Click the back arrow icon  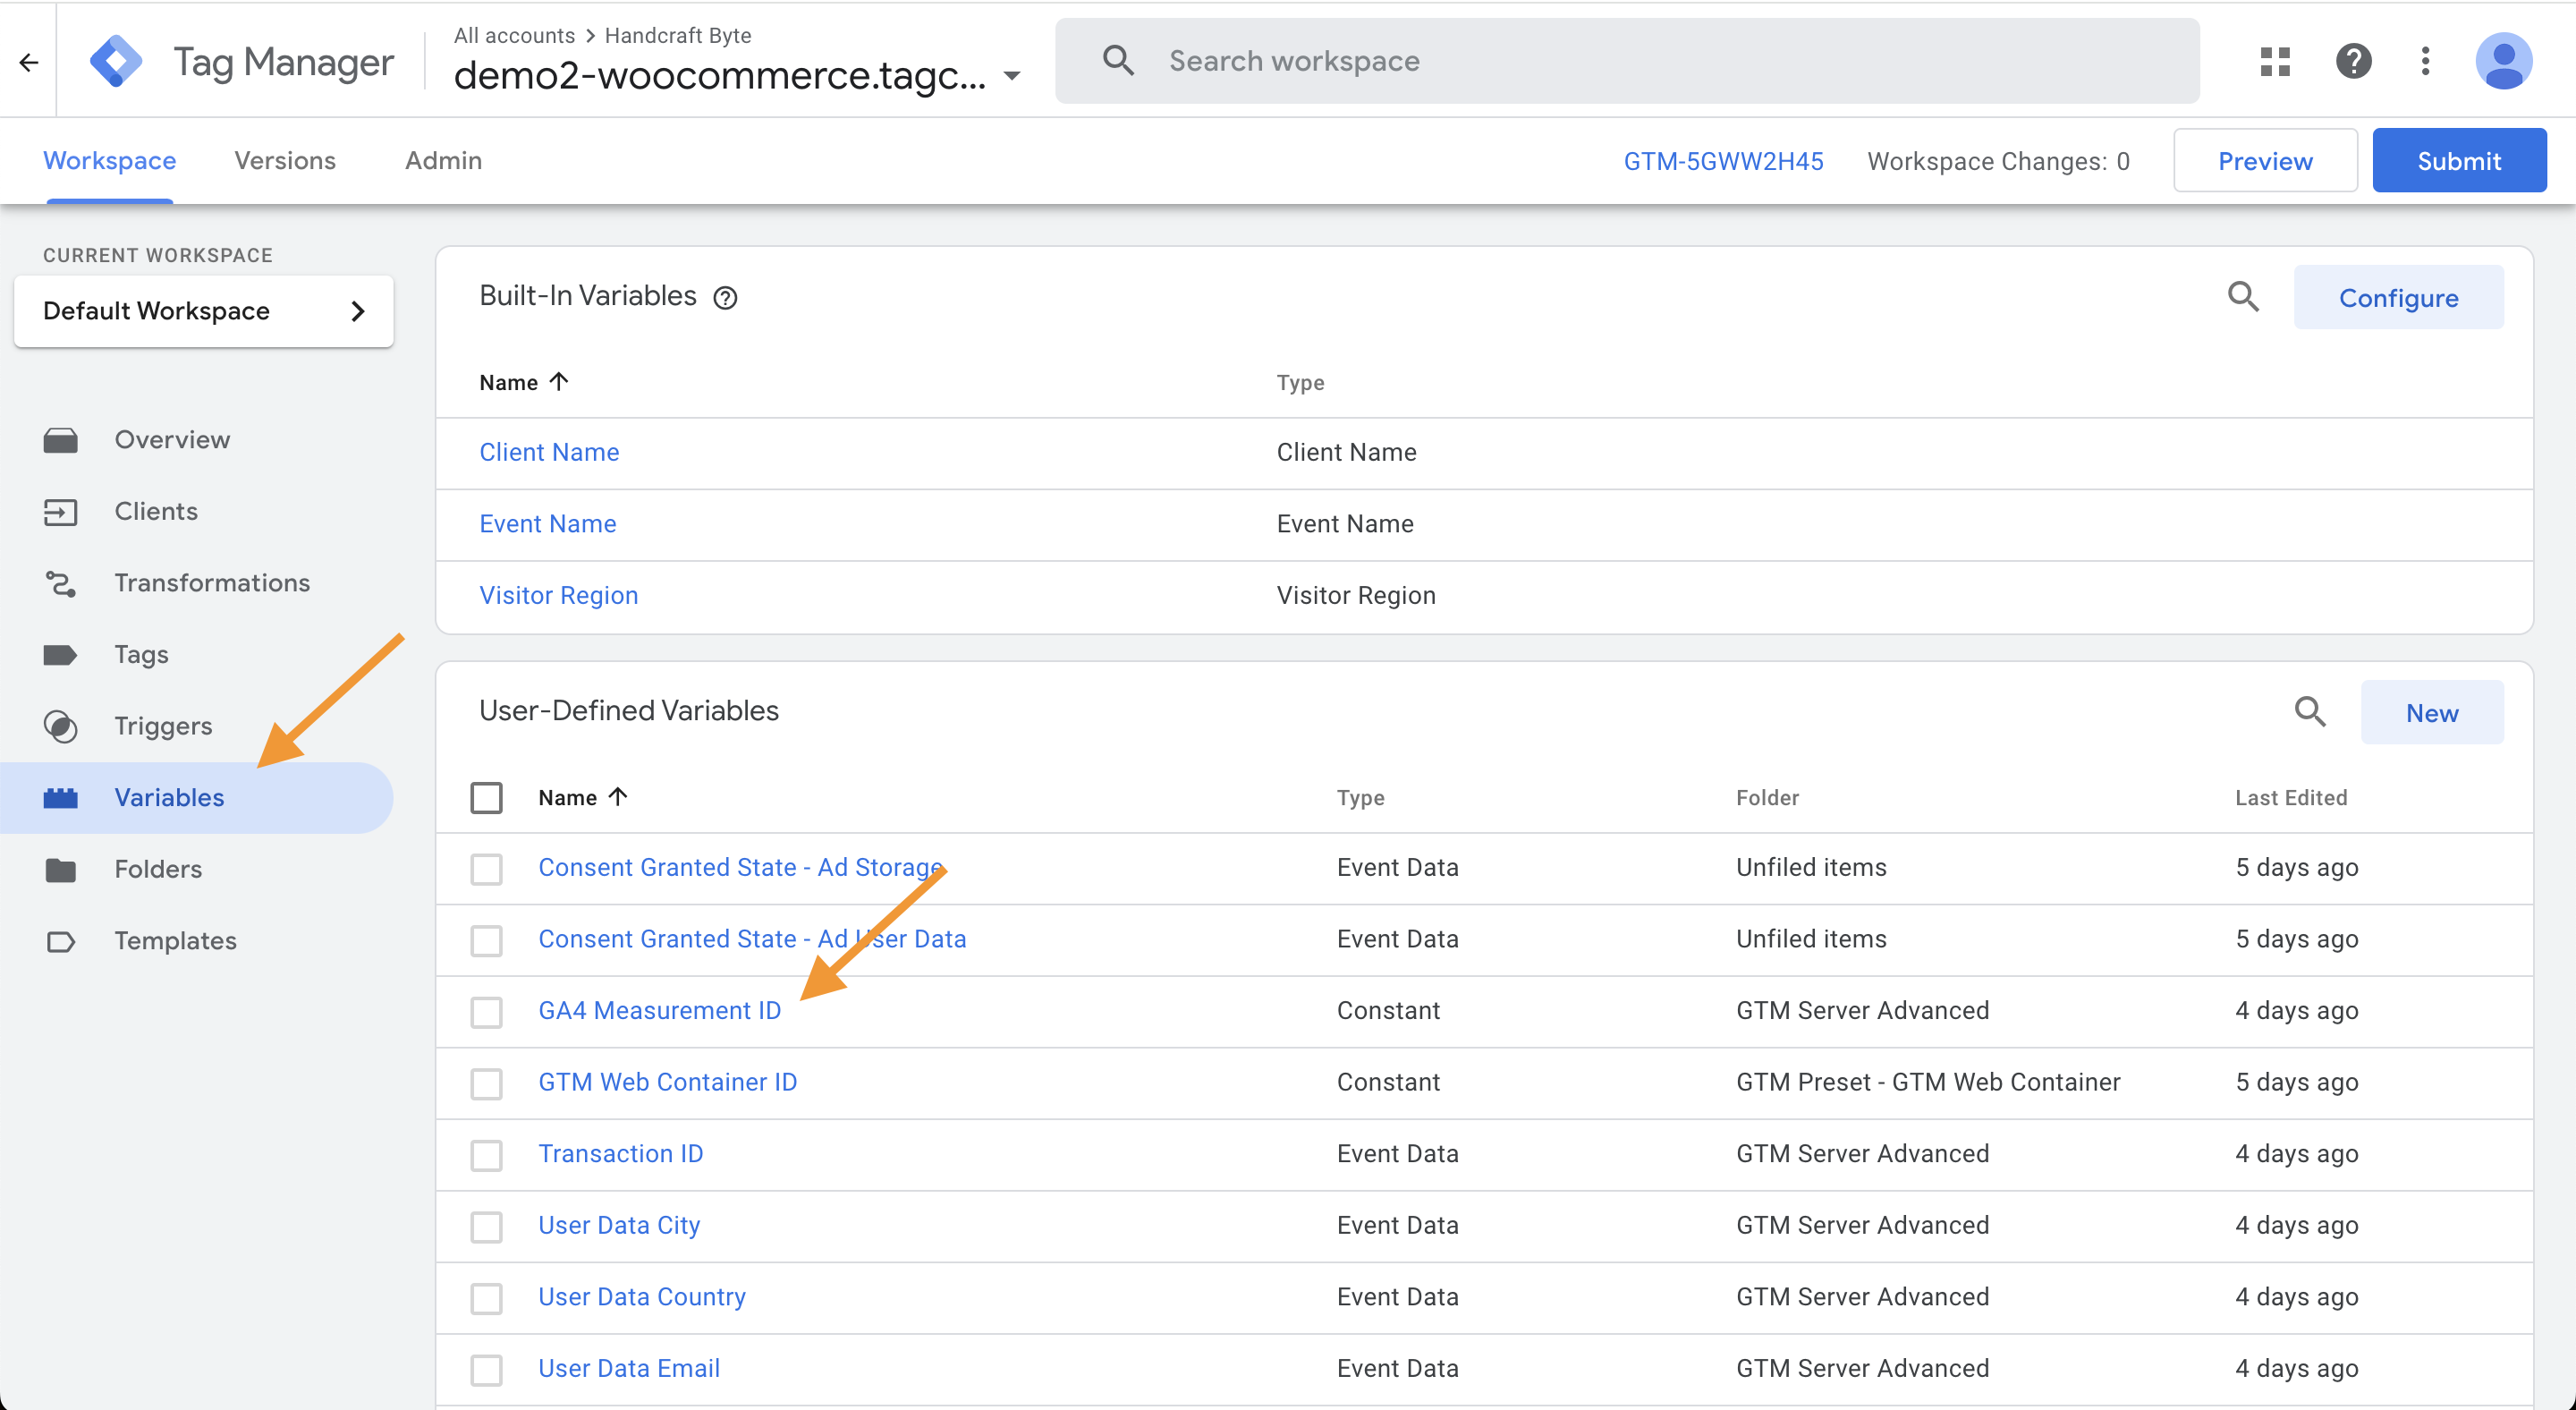pyautogui.click(x=29, y=62)
